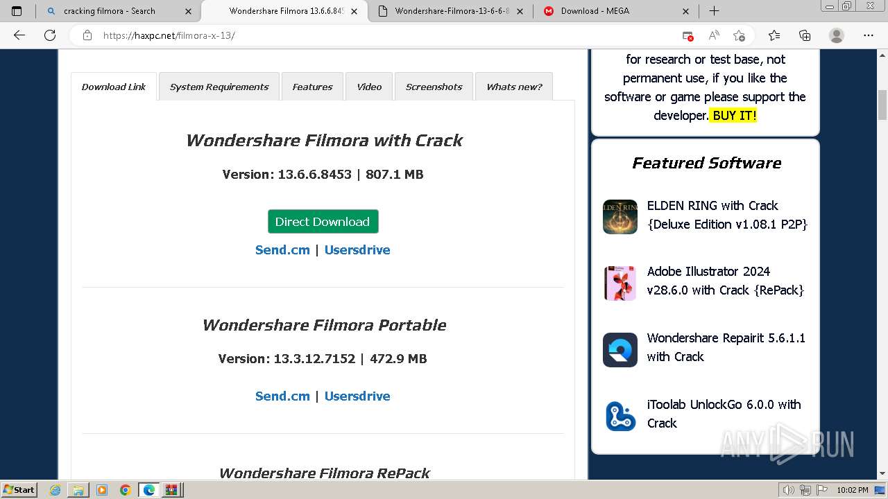Screen dimensions: 888x499
Task: Click Usersdrive link under Filmora Portable
Action: click(x=357, y=396)
